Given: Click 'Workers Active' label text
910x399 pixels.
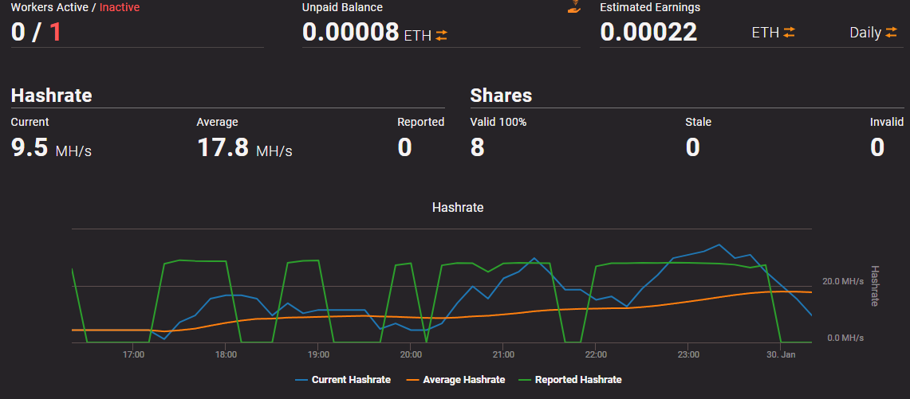Looking at the screenshot, I should (49, 7).
